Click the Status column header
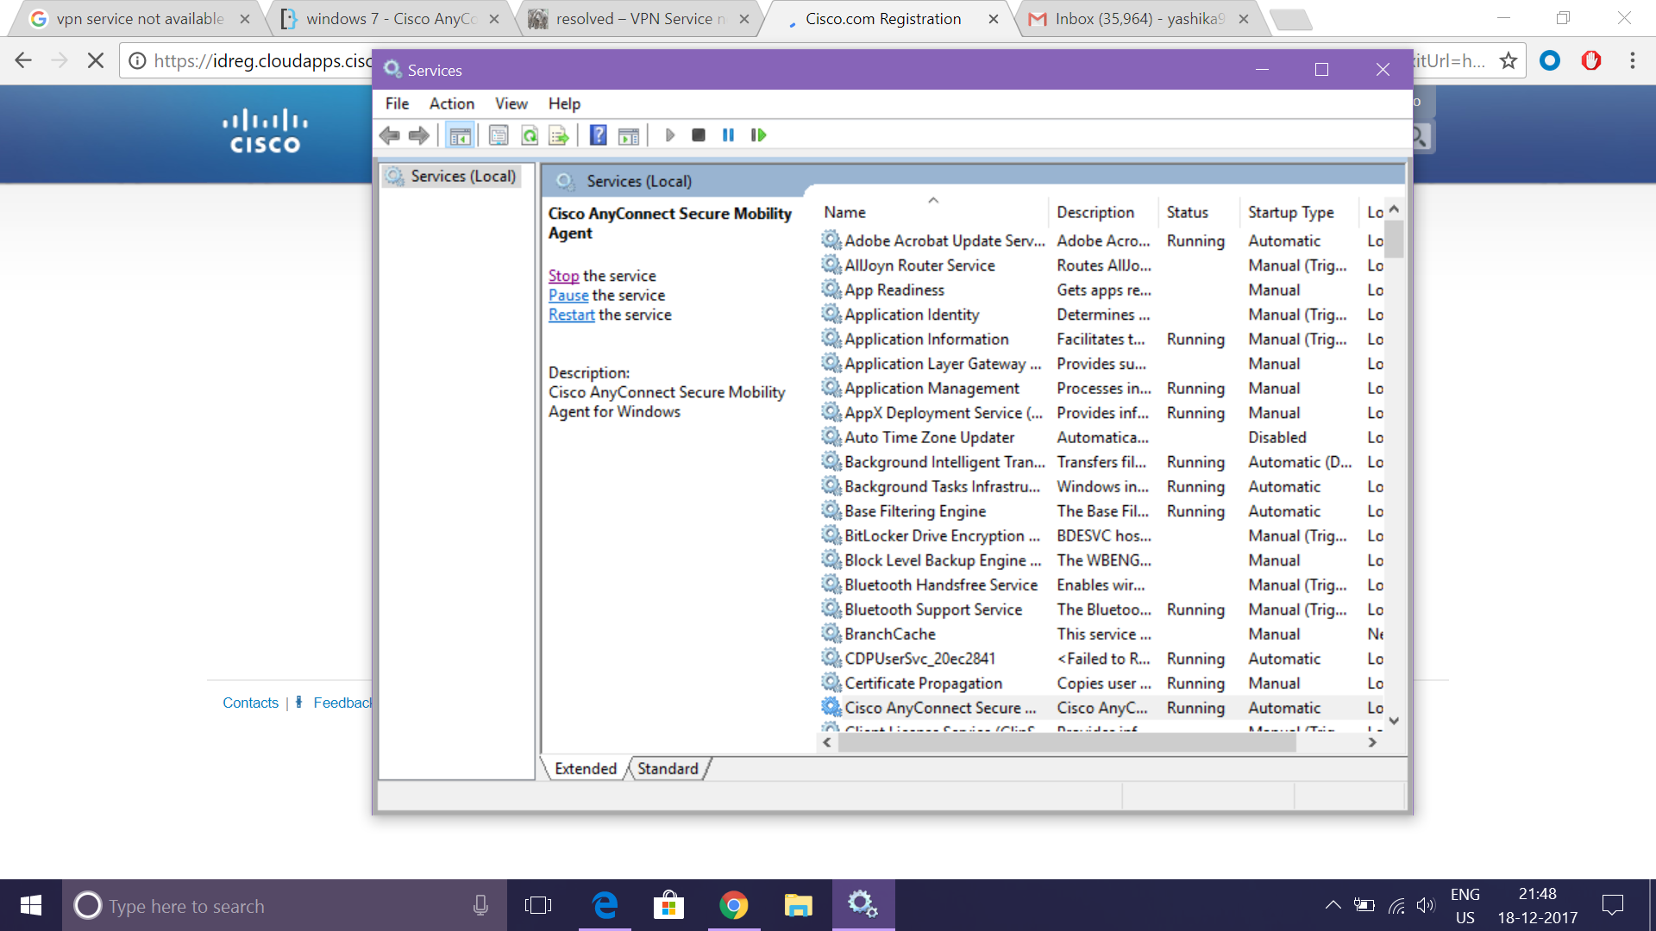This screenshot has width=1656, height=931. (1187, 212)
